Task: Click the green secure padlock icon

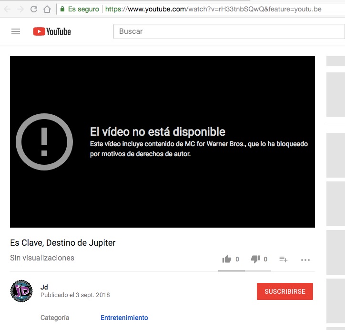Action: [62, 9]
